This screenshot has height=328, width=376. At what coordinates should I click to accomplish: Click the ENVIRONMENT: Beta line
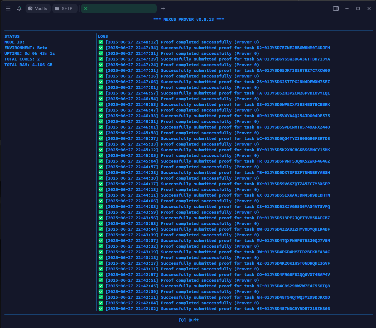(x=26, y=48)
